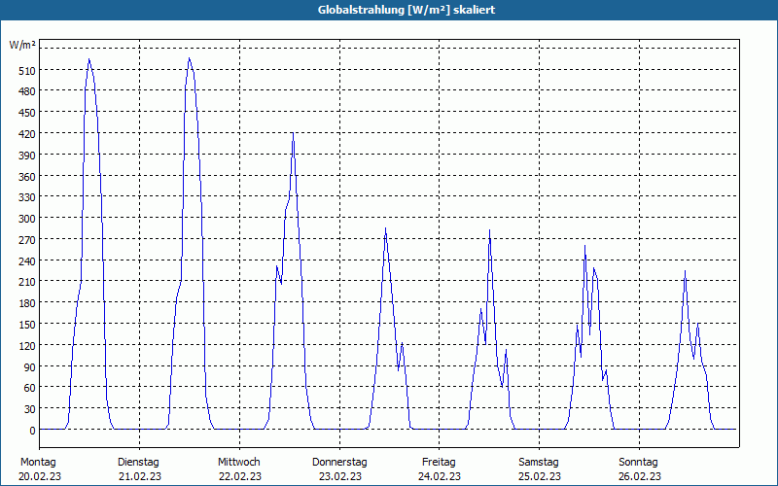Click the chart title 'Globalstrahlung [W/m²] skaliert'

click(x=407, y=10)
